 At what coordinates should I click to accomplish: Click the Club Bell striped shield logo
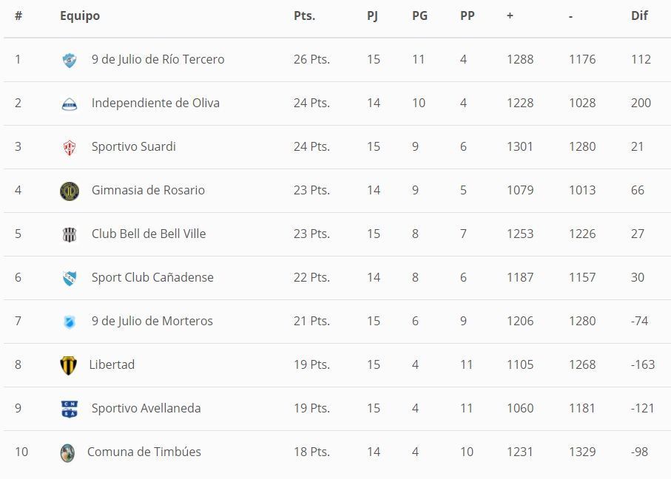coord(69,234)
